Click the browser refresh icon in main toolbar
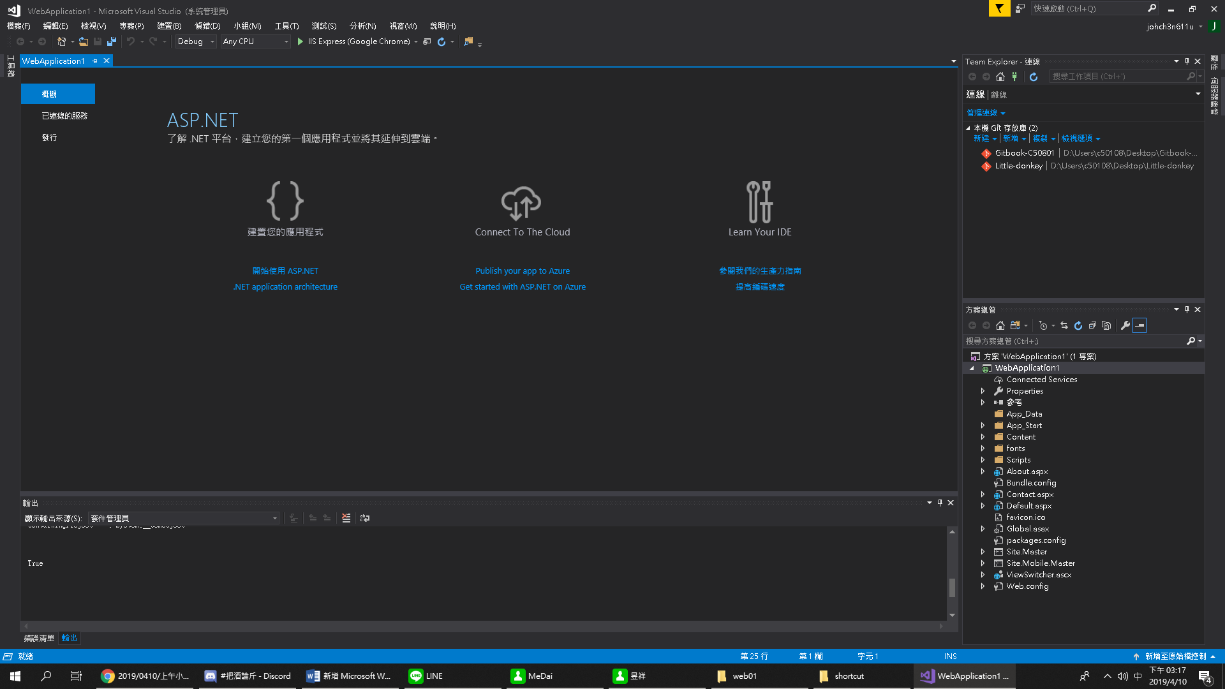This screenshot has height=689, width=1225. click(441, 41)
